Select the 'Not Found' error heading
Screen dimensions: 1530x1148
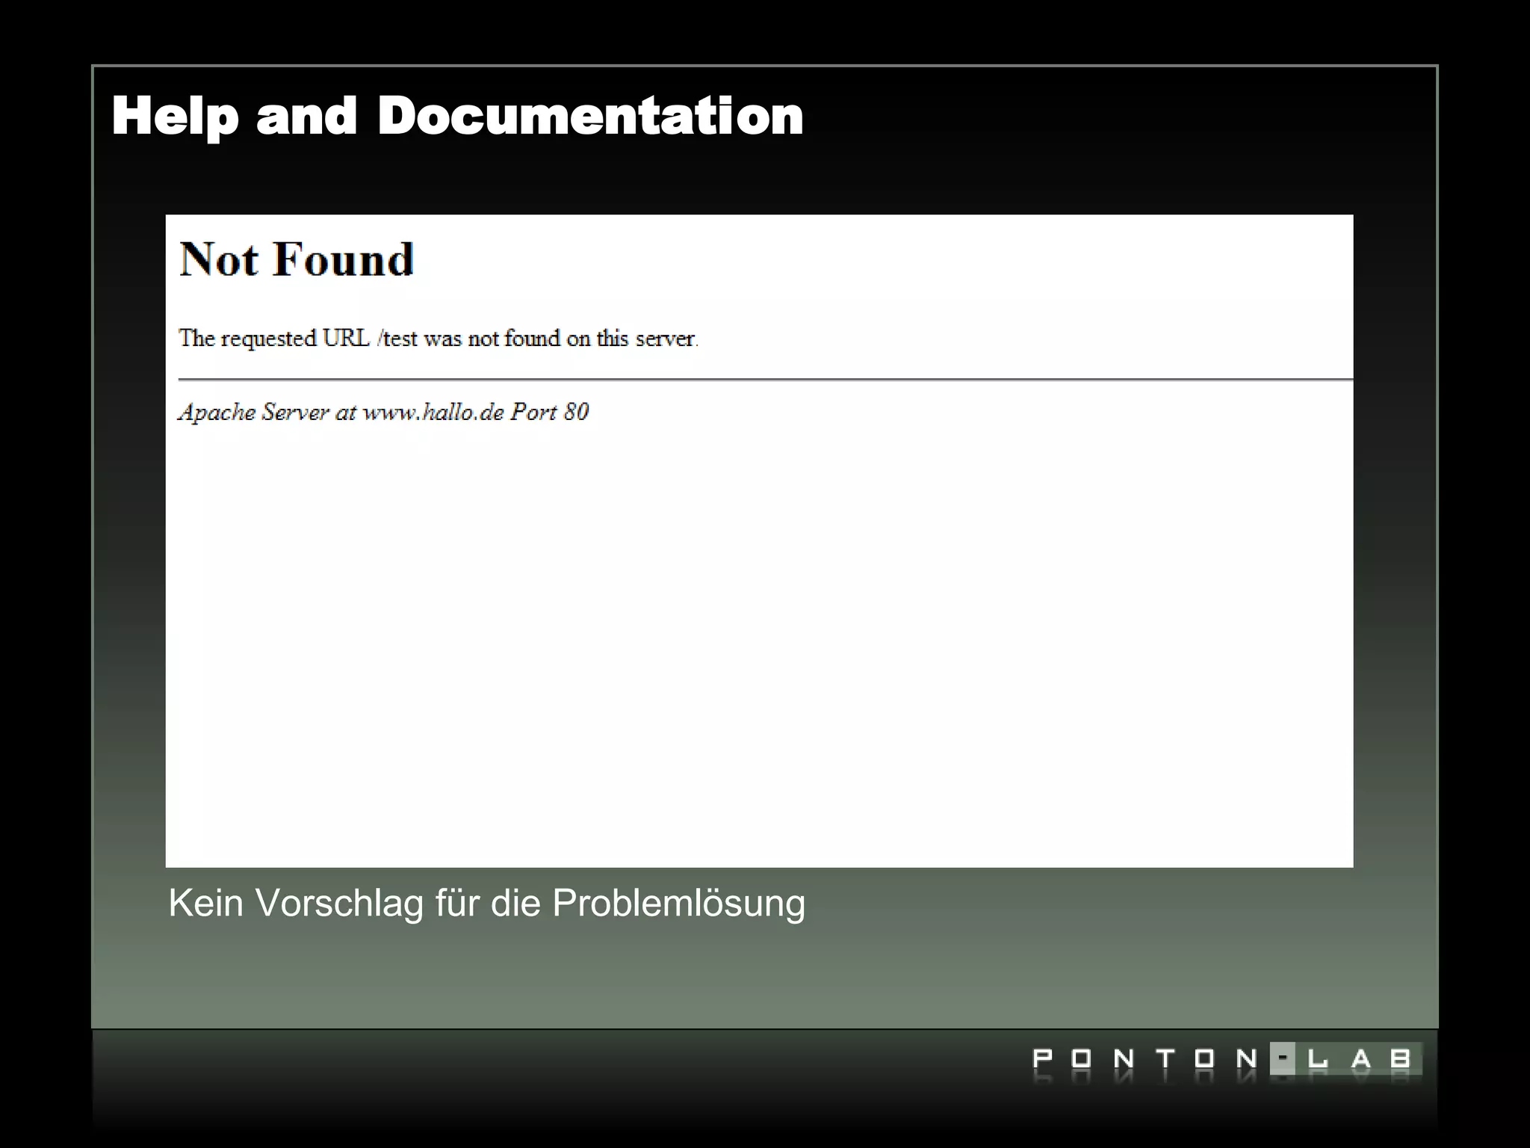(297, 259)
